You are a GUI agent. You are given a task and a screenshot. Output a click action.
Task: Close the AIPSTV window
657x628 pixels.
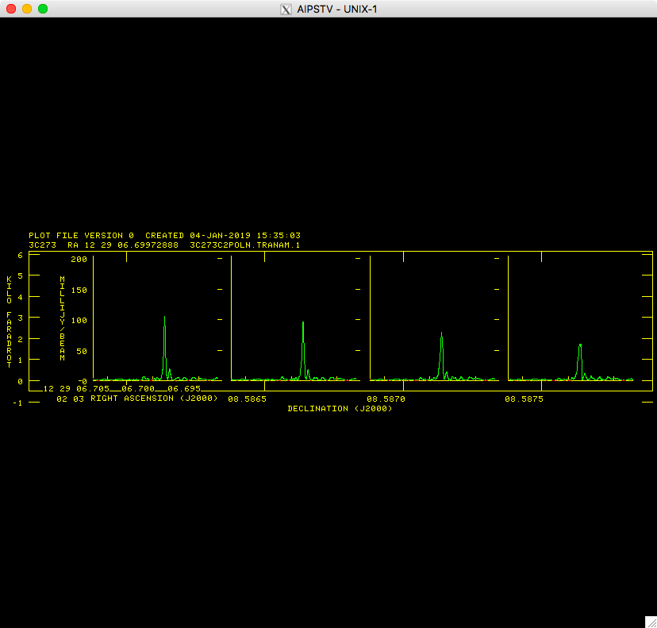[x=10, y=9]
